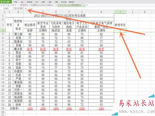Screen dimensions: 155x116
Task: Click the Redo arrow icon
Action: click(15, 5)
